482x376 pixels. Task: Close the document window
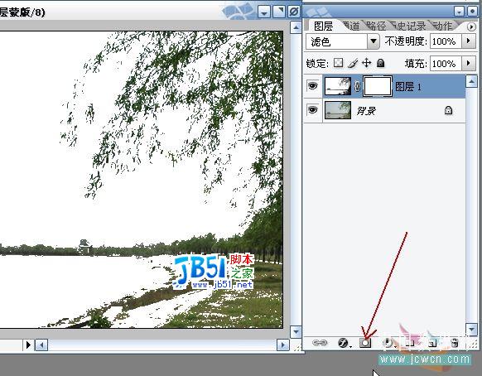point(294,12)
